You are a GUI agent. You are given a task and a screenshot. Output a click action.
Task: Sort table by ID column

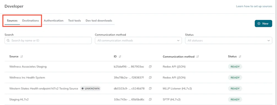120,57
